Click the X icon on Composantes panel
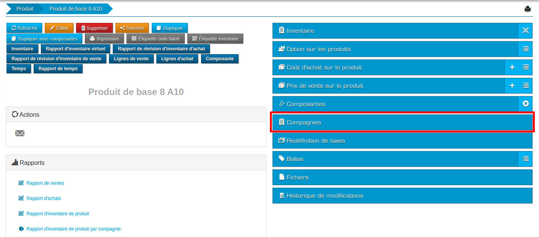Viewport: 539px width, 237px height. click(526, 104)
